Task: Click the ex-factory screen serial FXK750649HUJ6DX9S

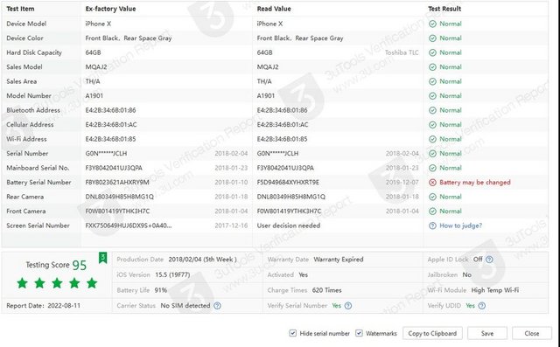Action: (x=129, y=226)
